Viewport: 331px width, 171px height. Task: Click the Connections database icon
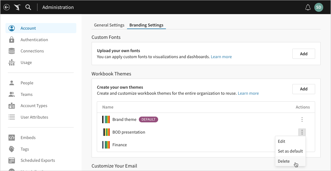(x=12, y=51)
